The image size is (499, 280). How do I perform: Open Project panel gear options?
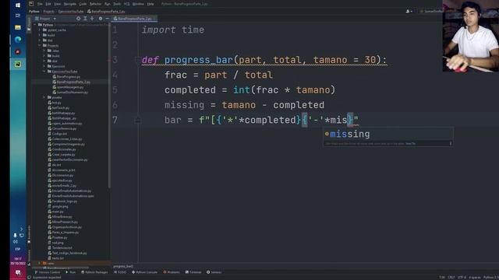101,19
